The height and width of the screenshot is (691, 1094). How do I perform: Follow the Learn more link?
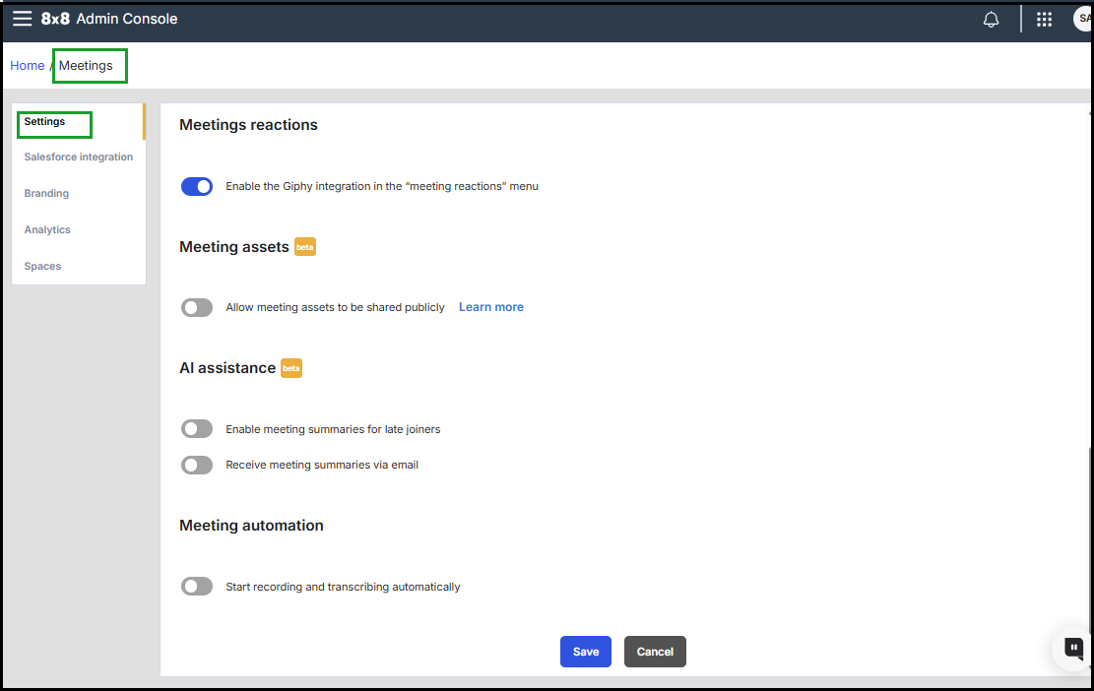[491, 307]
